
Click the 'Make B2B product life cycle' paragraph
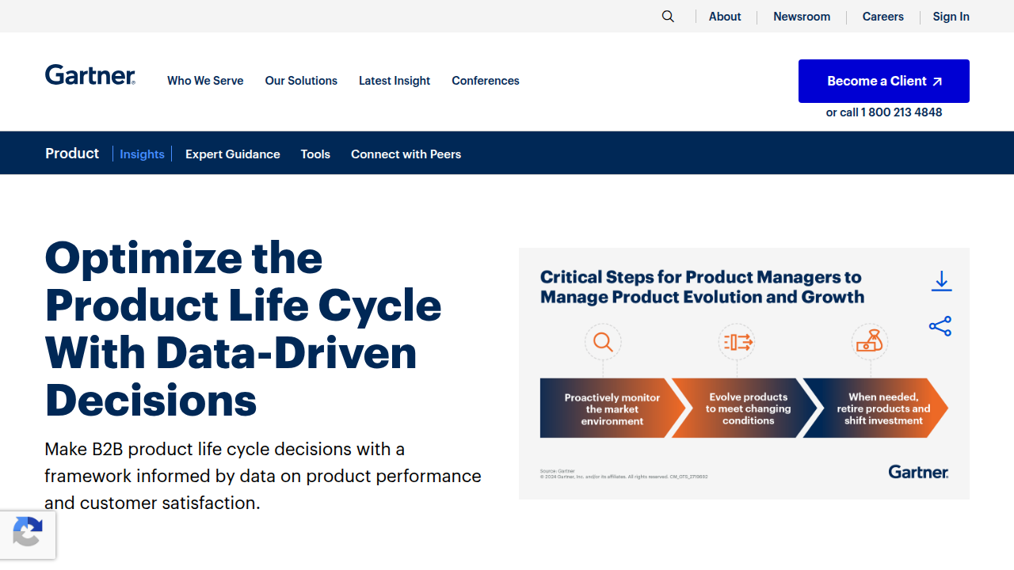[x=263, y=476]
